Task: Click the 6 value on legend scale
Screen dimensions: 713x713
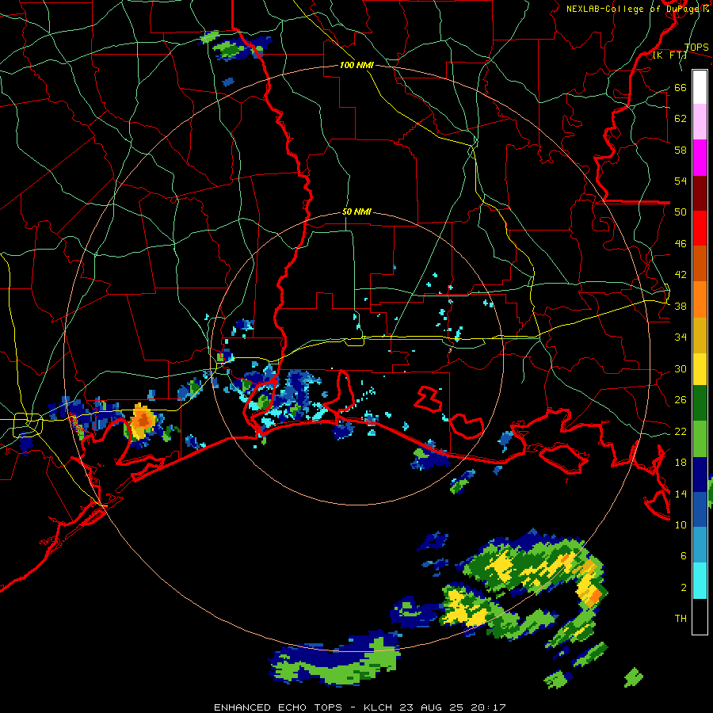Action: [684, 556]
